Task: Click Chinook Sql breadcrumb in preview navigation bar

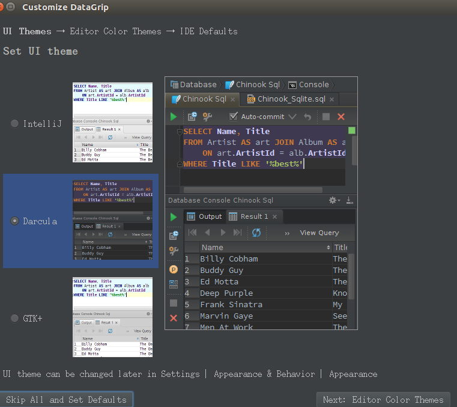Action: point(252,85)
